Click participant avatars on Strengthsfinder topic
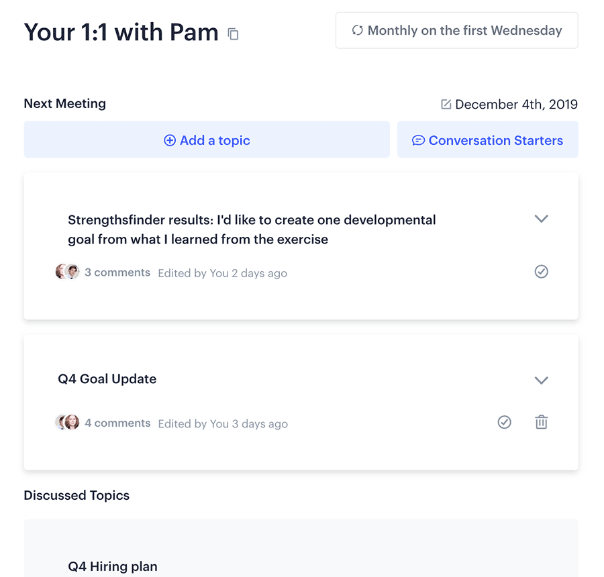 [x=67, y=272]
